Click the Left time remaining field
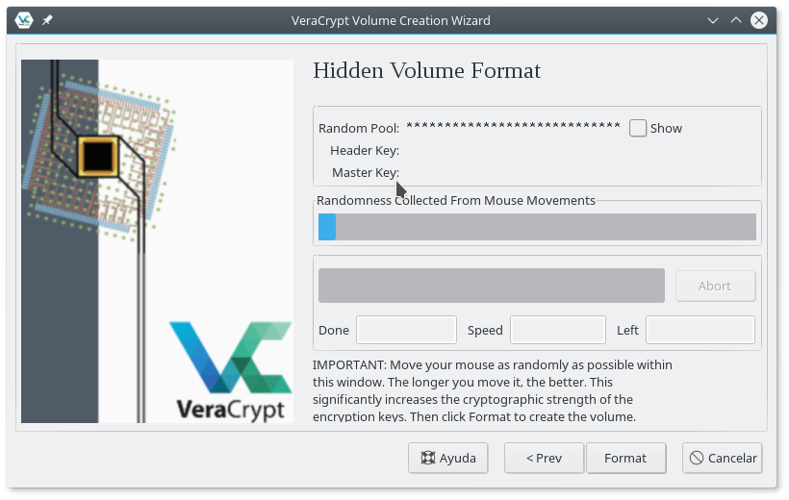Viewport: 789px width, 500px height. tap(700, 330)
